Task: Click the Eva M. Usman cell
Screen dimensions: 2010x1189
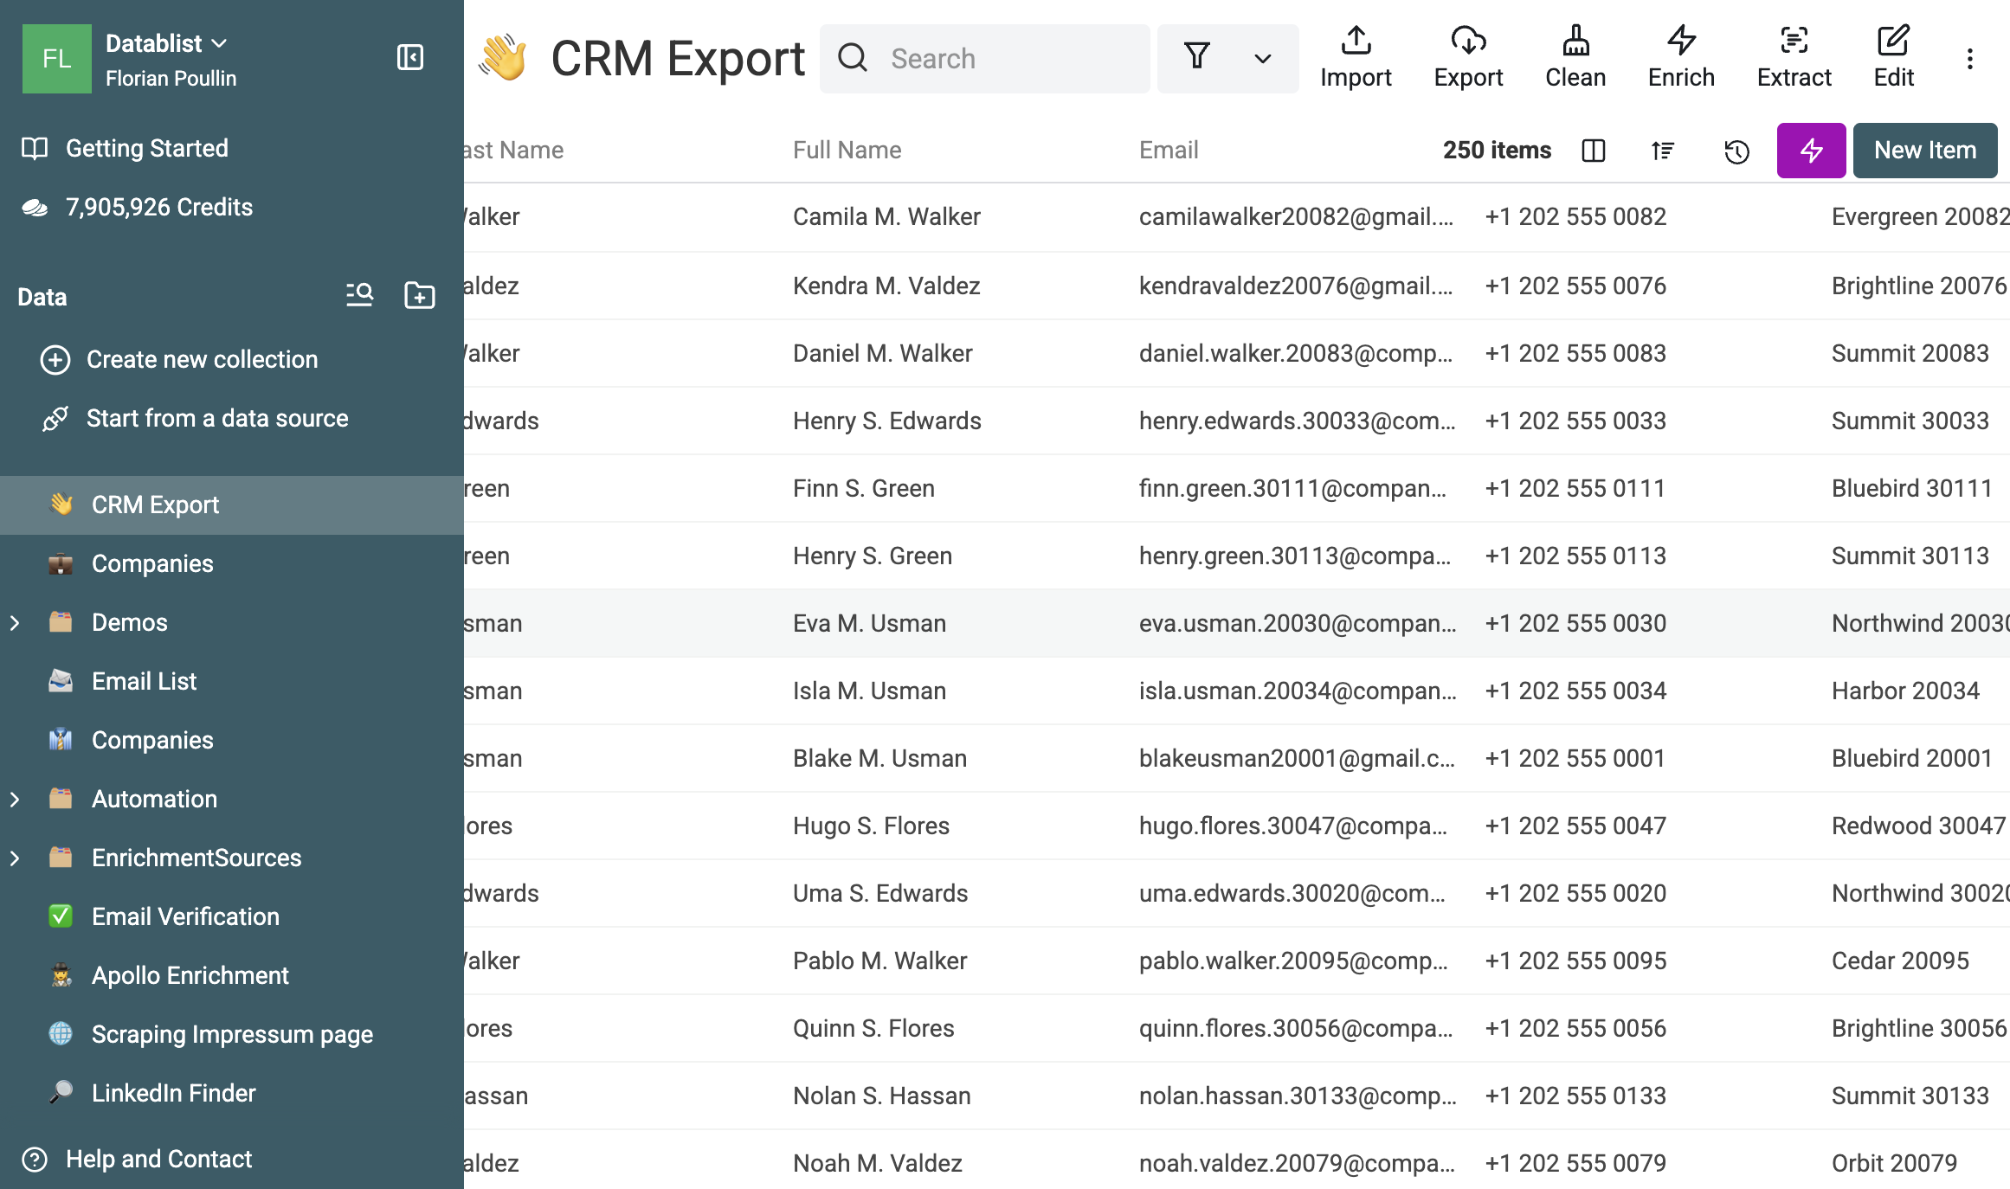Action: pyautogui.click(x=869, y=623)
